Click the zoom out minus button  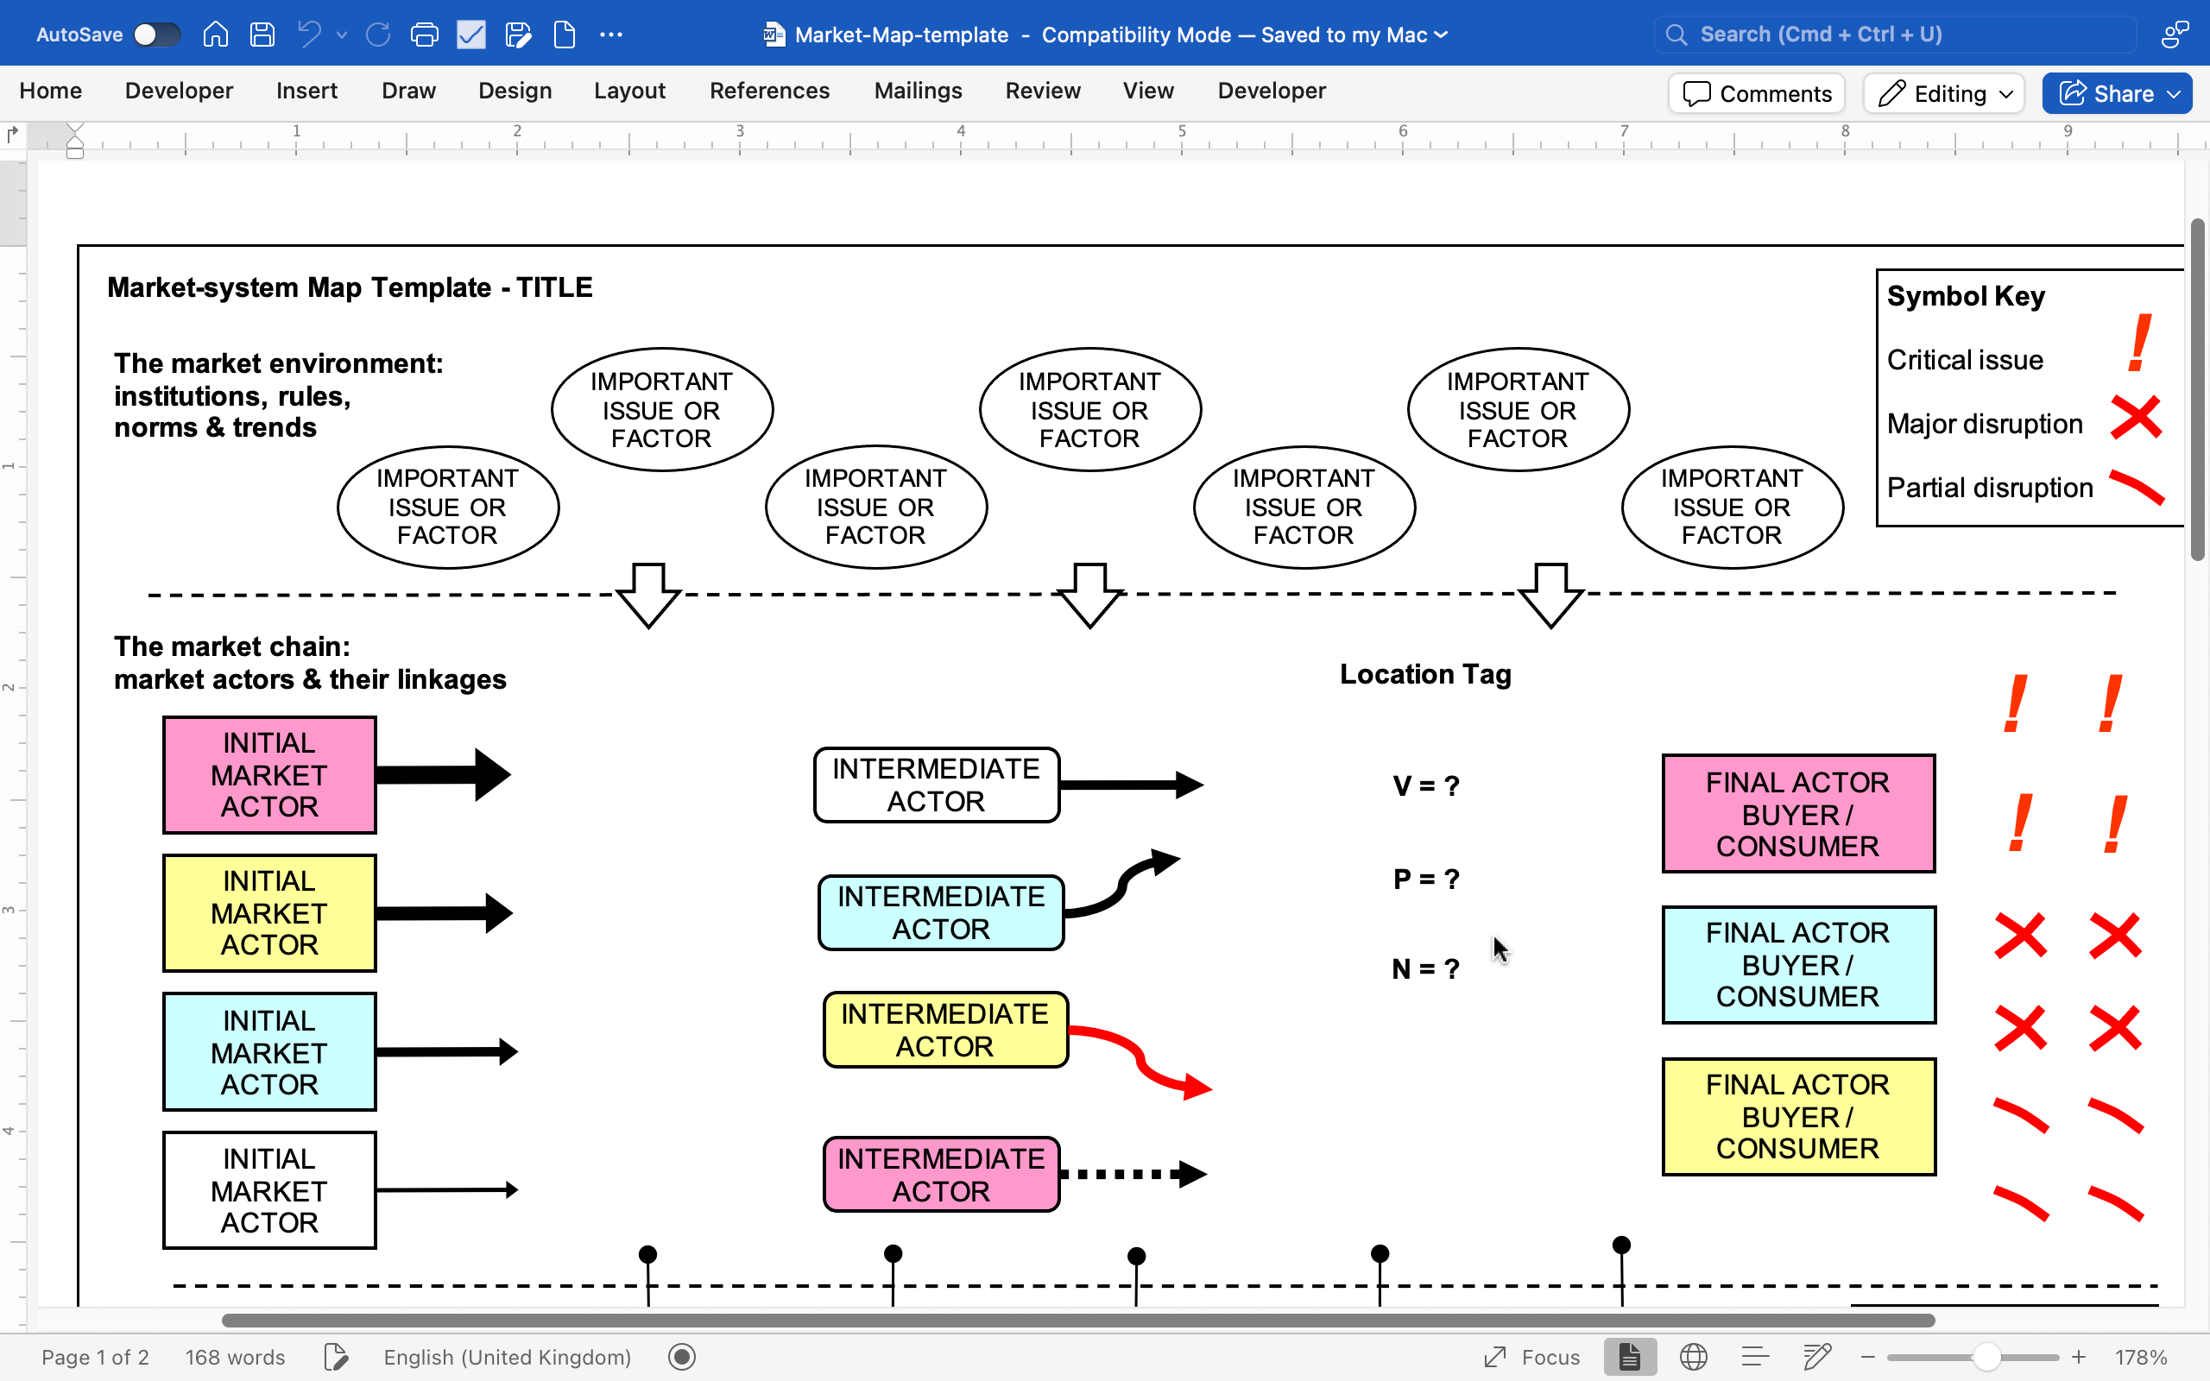(1867, 1357)
